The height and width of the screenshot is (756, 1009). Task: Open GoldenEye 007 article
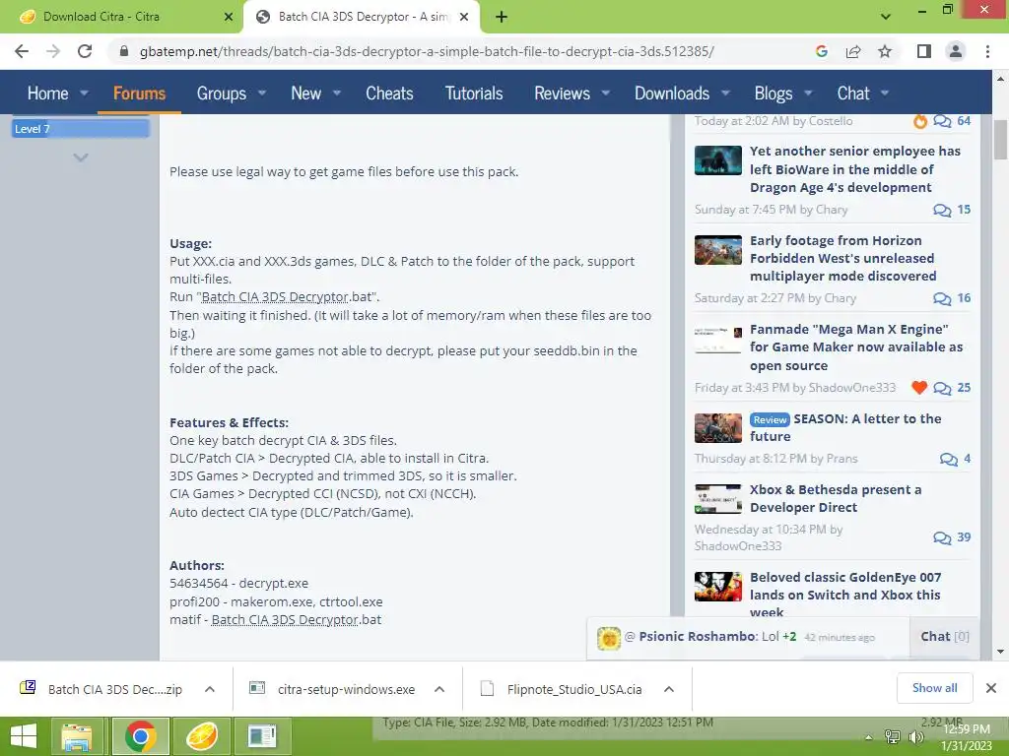tap(844, 595)
